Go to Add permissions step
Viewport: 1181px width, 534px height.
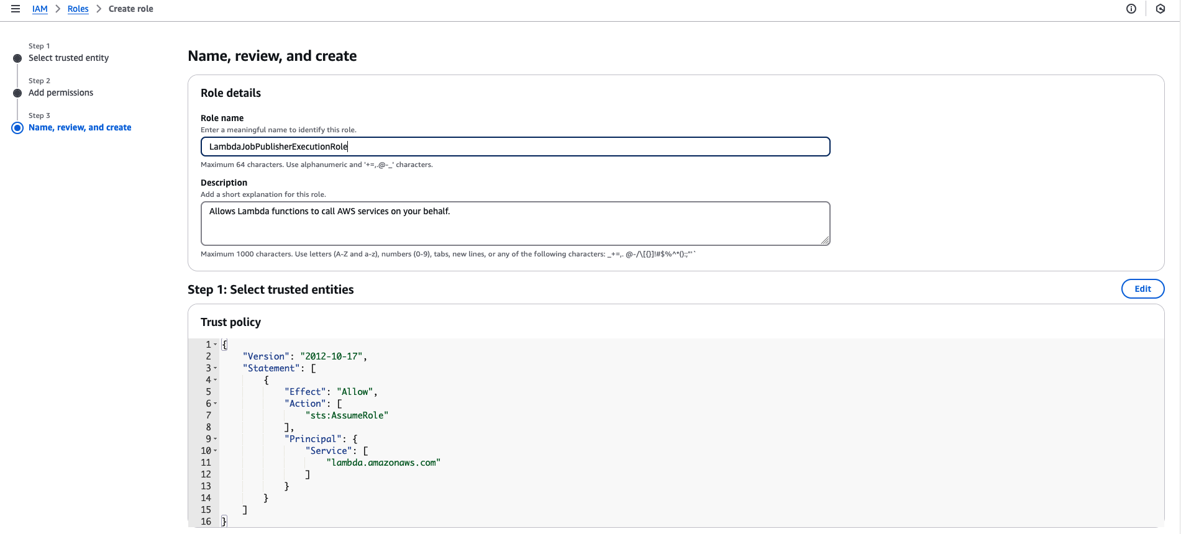tap(61, 93)
